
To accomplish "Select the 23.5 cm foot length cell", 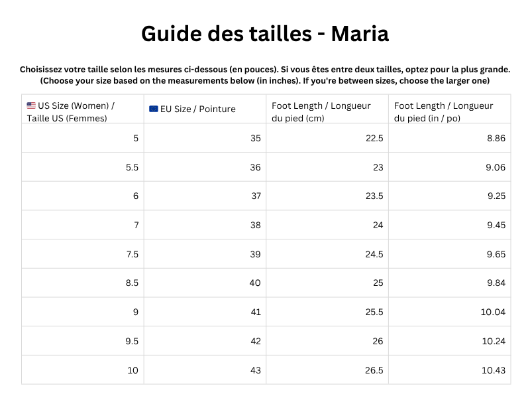I will coord(373,196).
